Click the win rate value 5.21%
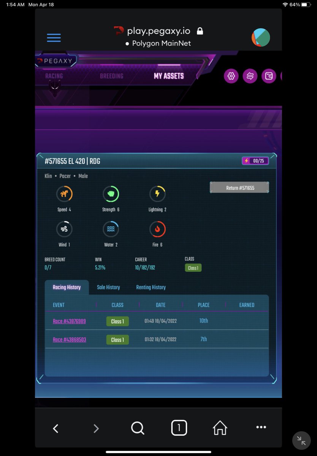317x456 pixels. [100, 268]
